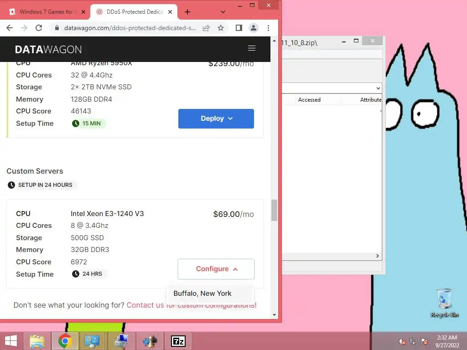This screenshot has height=350, width=467.
Task: Open Contact us link
Action: coord(191,305)
